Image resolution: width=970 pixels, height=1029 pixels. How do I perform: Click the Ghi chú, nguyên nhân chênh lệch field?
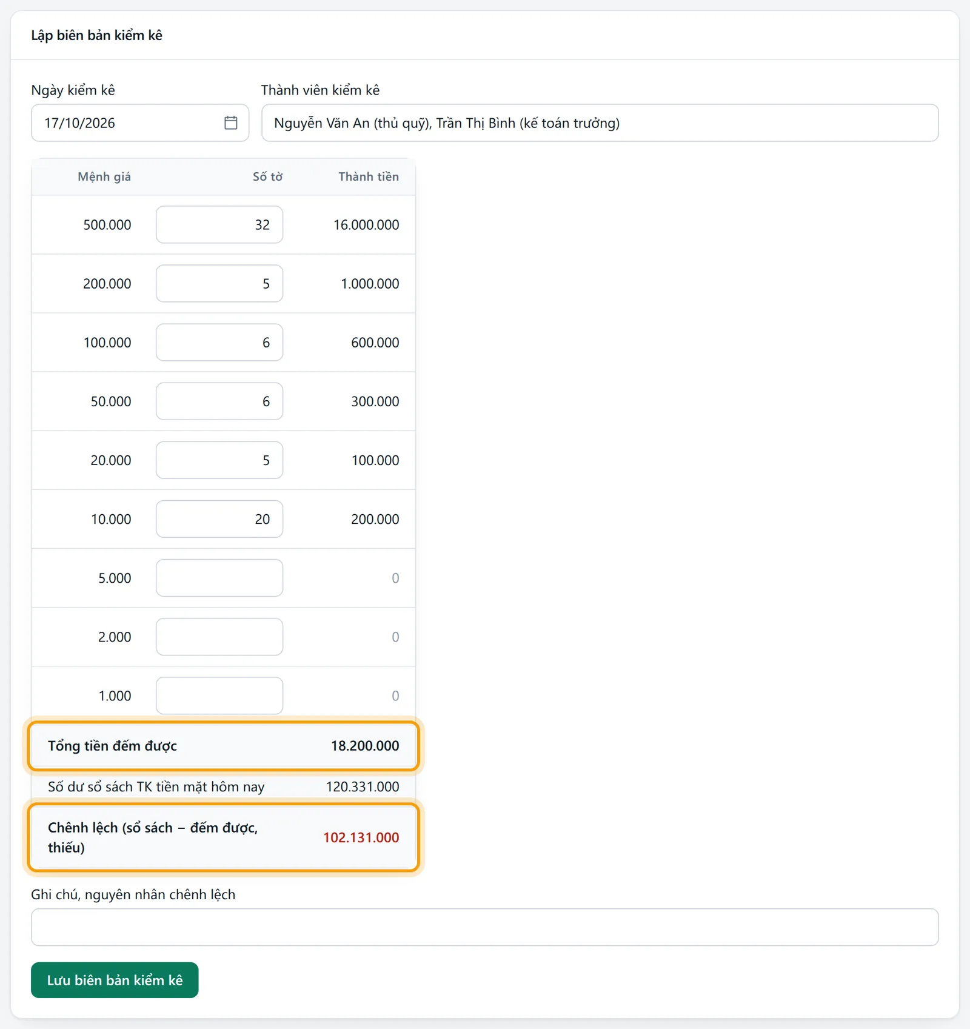coord(484,927)
